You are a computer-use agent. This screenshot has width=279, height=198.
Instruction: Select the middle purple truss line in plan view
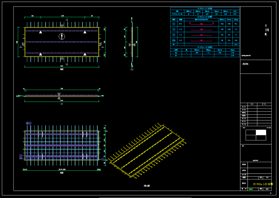pos(62,42)
